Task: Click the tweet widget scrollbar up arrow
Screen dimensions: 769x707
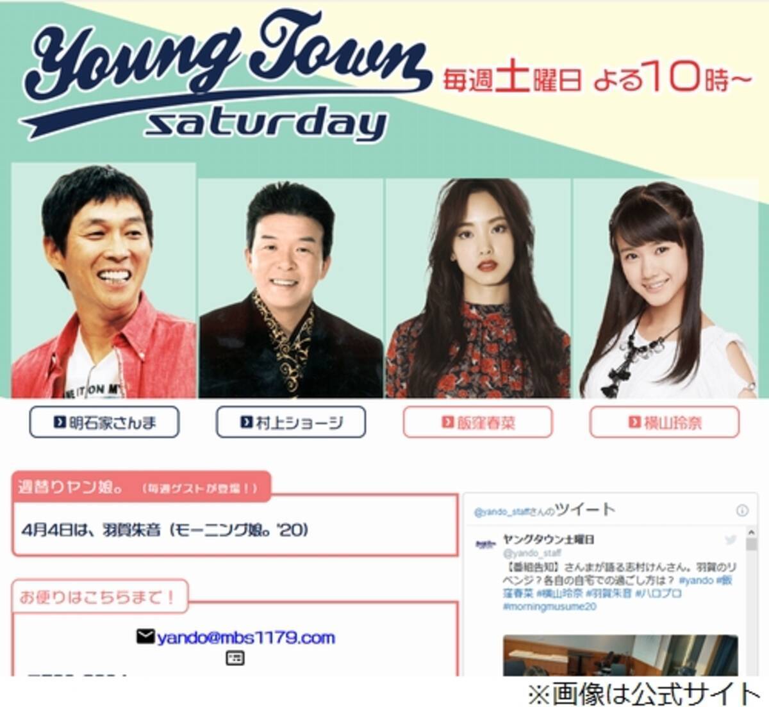Action: [x=752, y=533]
